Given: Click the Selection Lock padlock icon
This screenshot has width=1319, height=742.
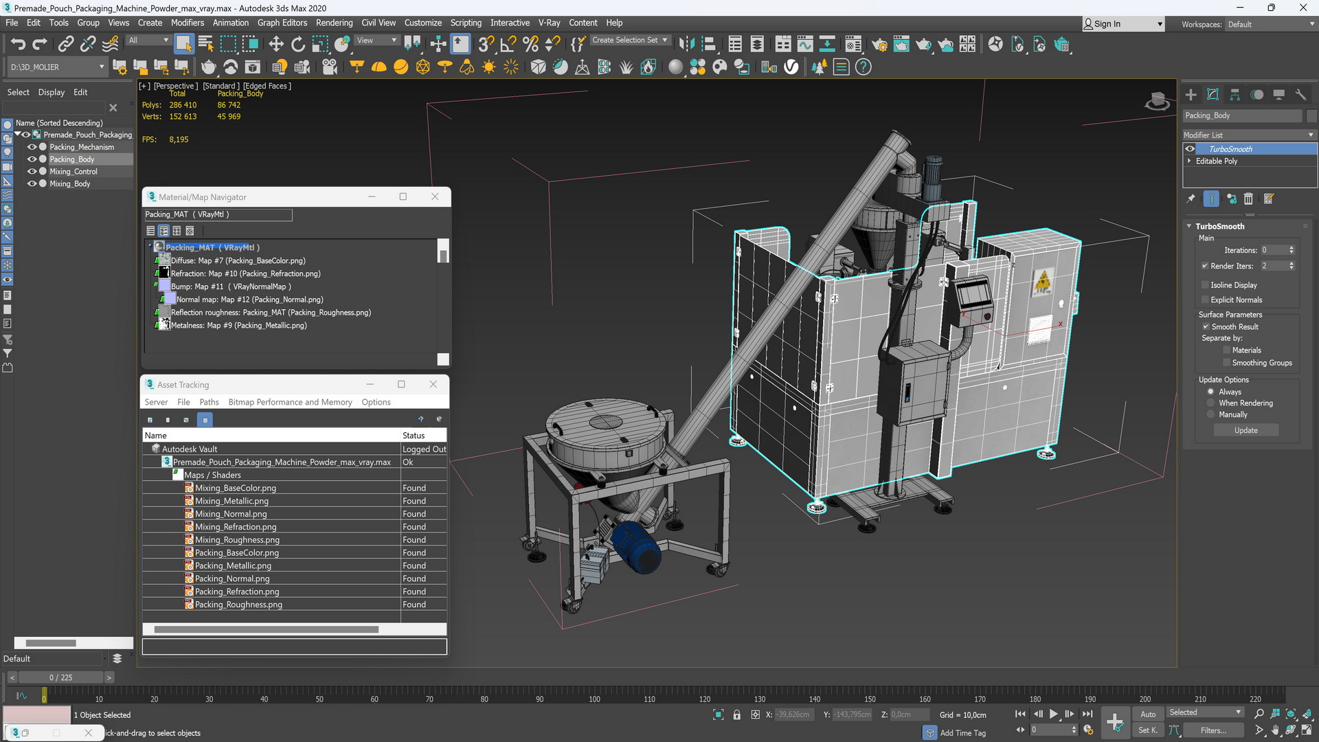Looking at the screenshot, I should click(x=736, y=715).
